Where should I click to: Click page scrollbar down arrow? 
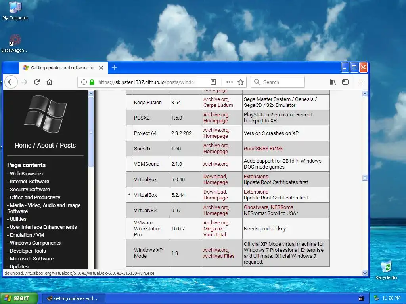[365, 273]
